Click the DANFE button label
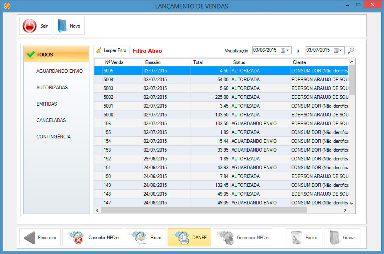 click(x=200, y=238)
